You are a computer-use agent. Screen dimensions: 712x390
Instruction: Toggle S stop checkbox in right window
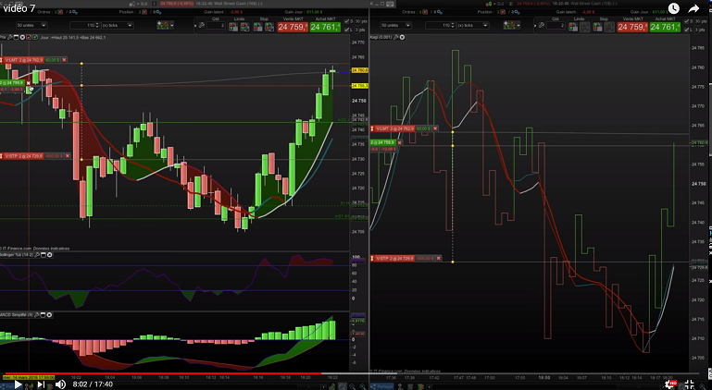[686, 21]
